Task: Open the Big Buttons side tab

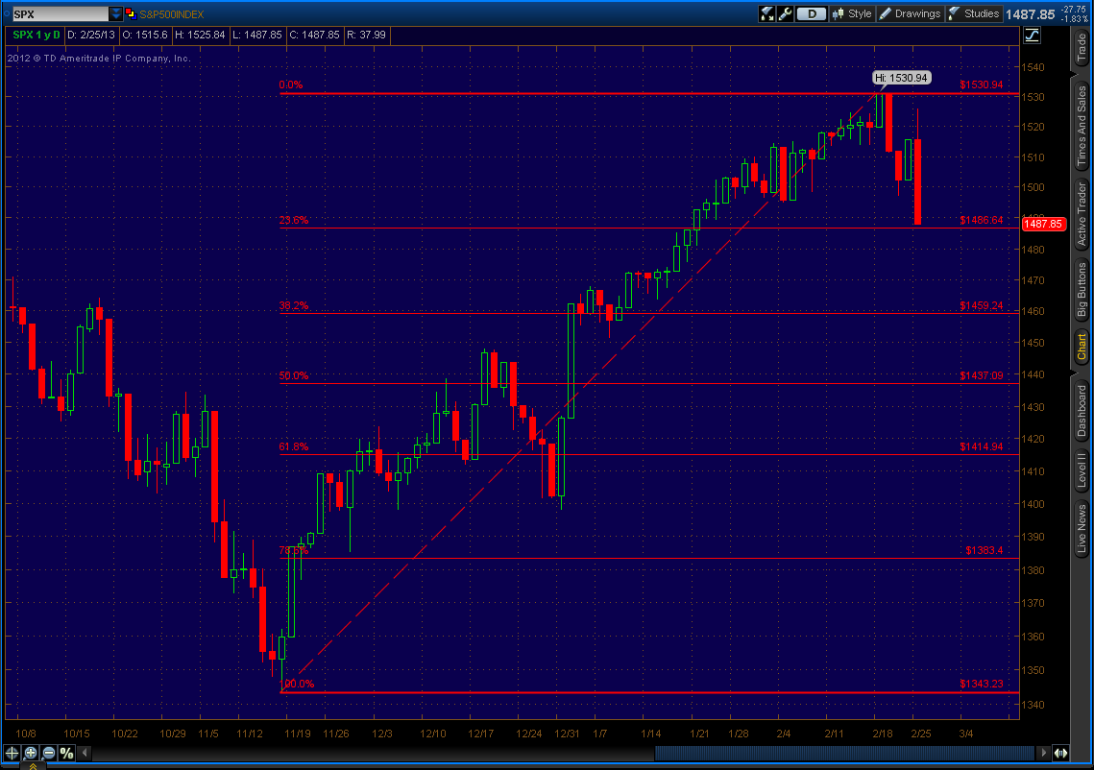Action: coord(1082,289)
